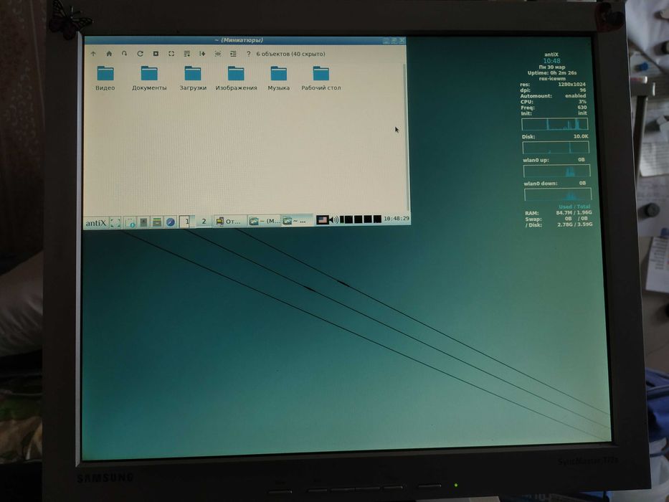The image size is (669, 502).
Task: Select the Изображения folder
Action: point(236,78)
